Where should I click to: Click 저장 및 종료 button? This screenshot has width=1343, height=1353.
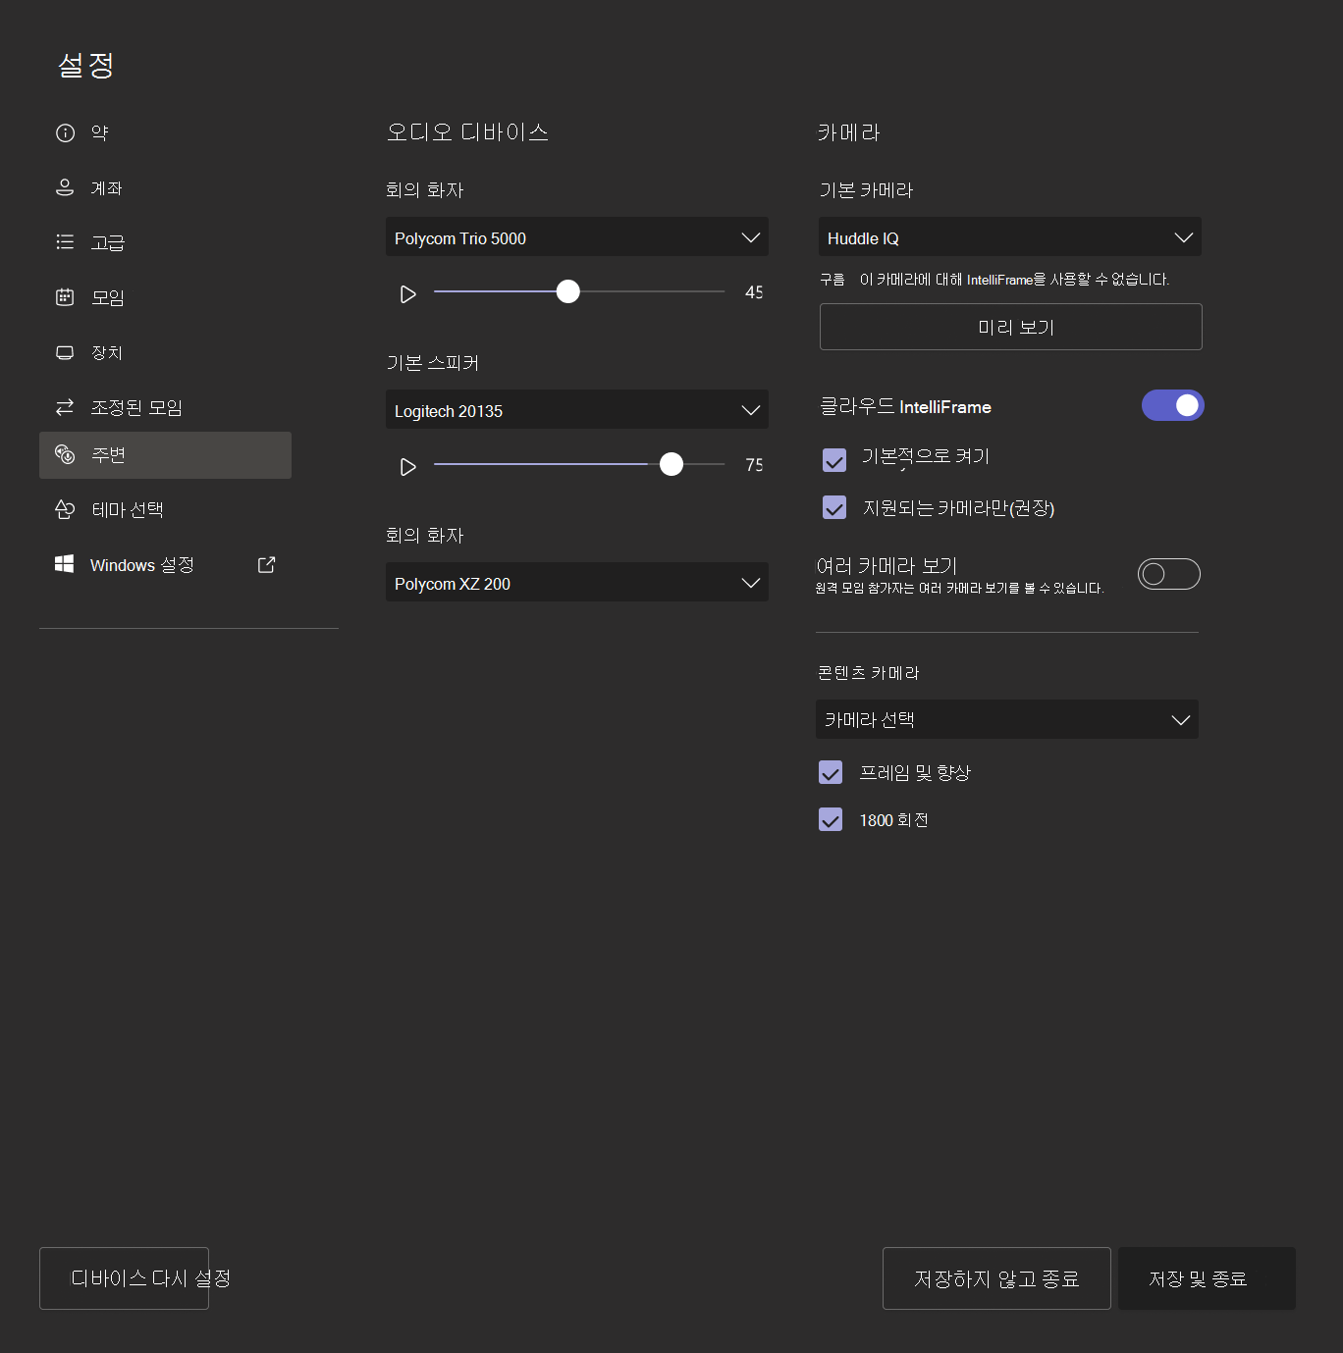pos(1207,1278)
